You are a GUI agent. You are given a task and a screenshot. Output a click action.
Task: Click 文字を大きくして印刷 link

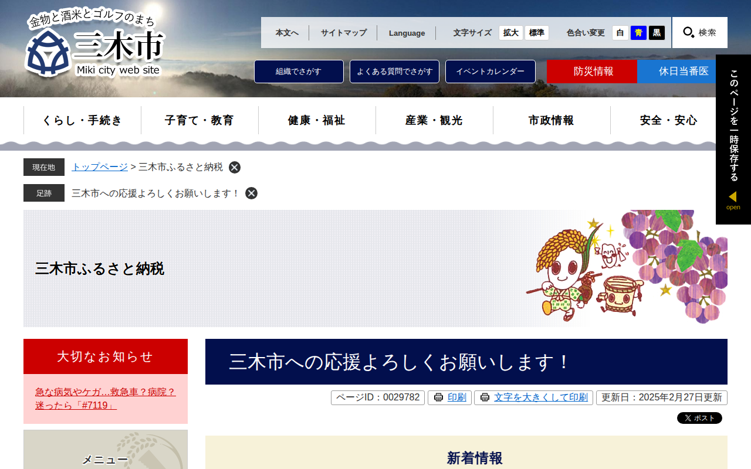click(541, 397)
